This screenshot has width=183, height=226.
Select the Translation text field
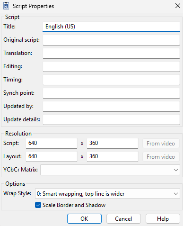[x=111, y=54]
